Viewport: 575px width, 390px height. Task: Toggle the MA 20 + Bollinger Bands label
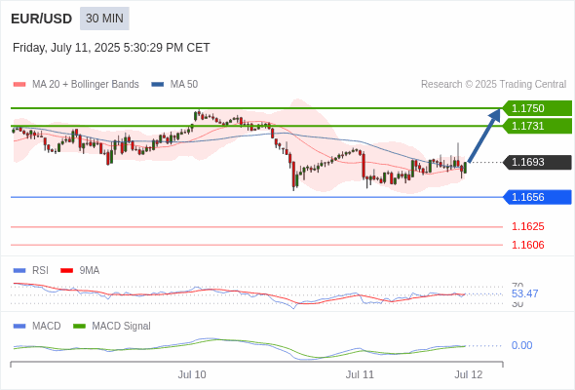pyautogui.click(x=86, y=85)
